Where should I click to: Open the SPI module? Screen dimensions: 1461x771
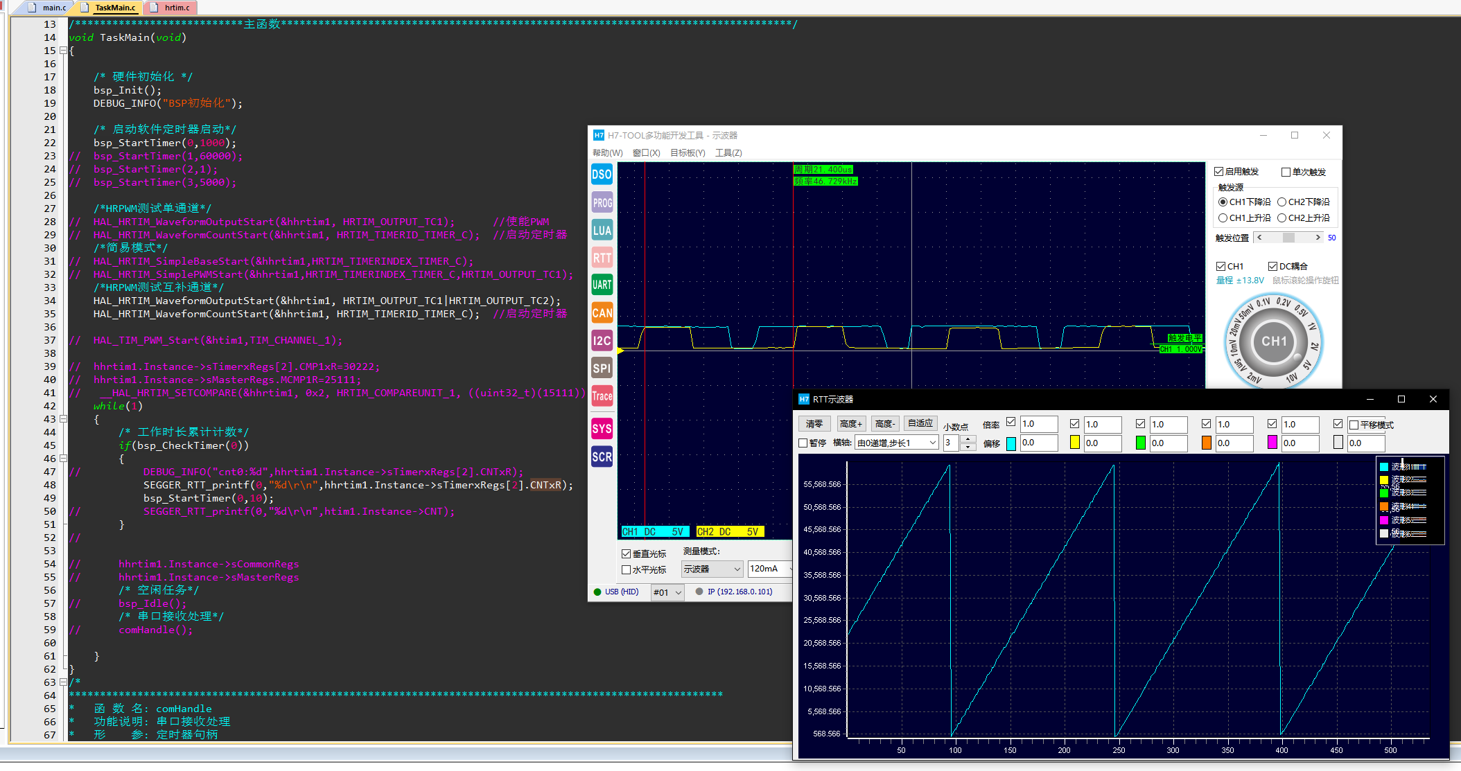click(602, 368)
